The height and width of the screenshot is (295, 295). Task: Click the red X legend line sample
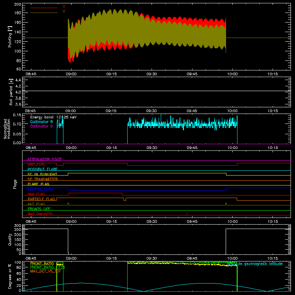(x=44, y=8)
